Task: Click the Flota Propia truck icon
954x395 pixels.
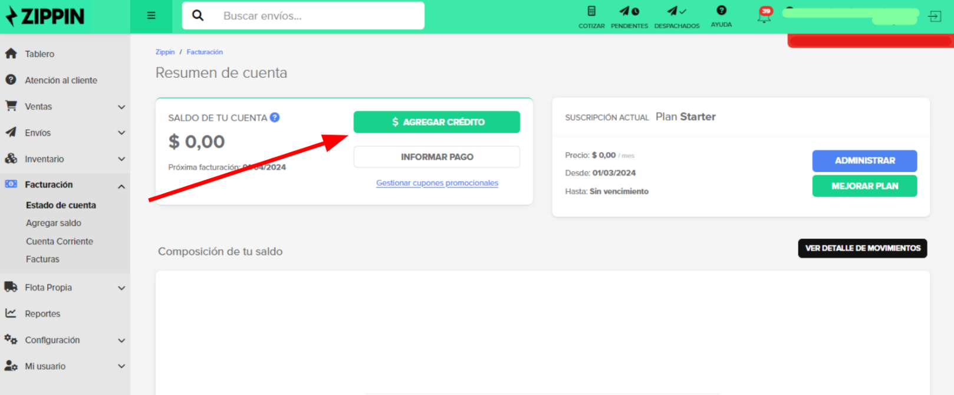Action: point(11,287)
